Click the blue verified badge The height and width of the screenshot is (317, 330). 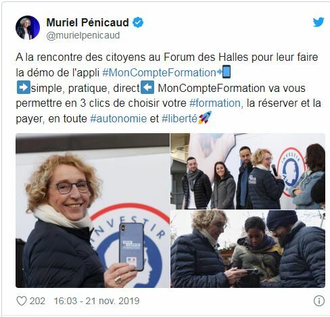point(138,22)
